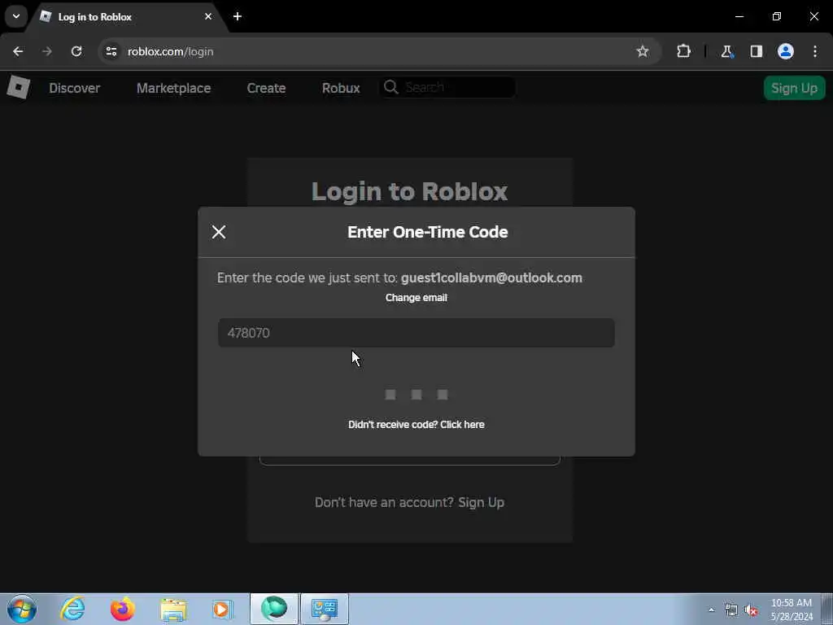Minimize the Chrome window
The image size is (833, 625).
click(739, 16)
